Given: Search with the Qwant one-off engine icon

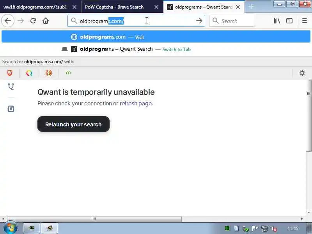Looking at the screenshot, I should click(29, 73).
